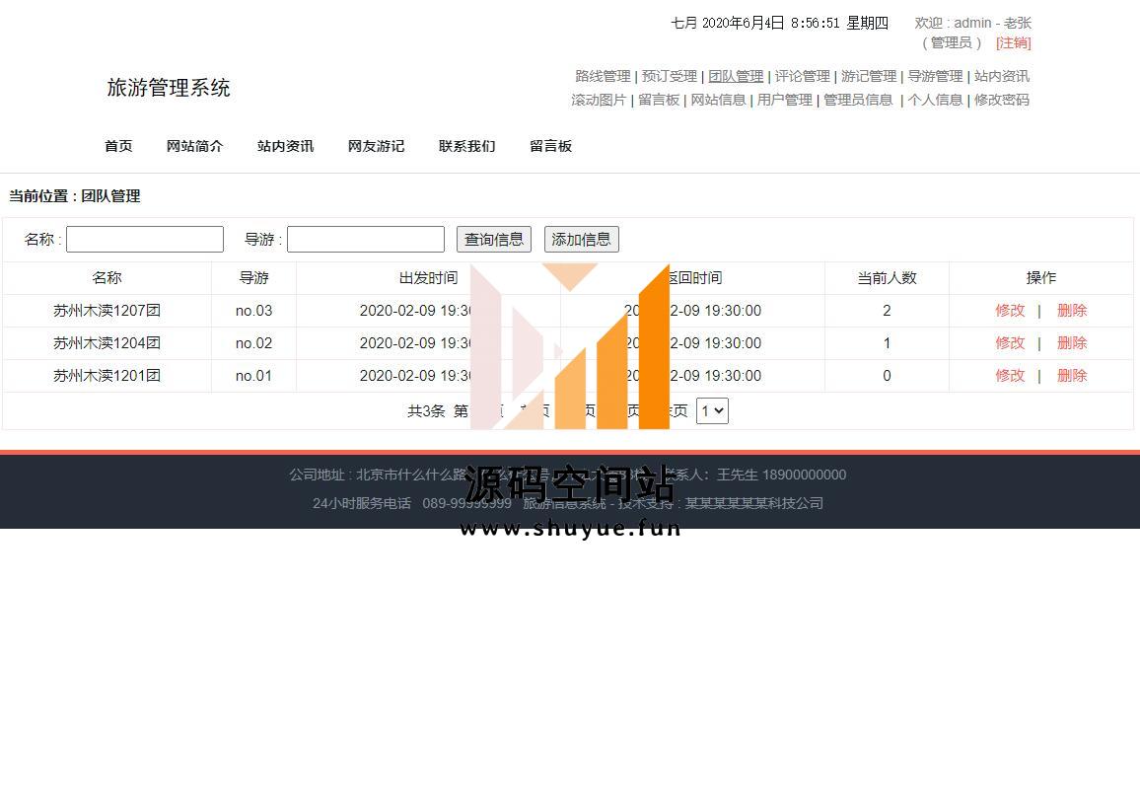Delete 苏州木渎1204团 via 删除
This screenshot has height=805, width=1140.
(1072, 343)
